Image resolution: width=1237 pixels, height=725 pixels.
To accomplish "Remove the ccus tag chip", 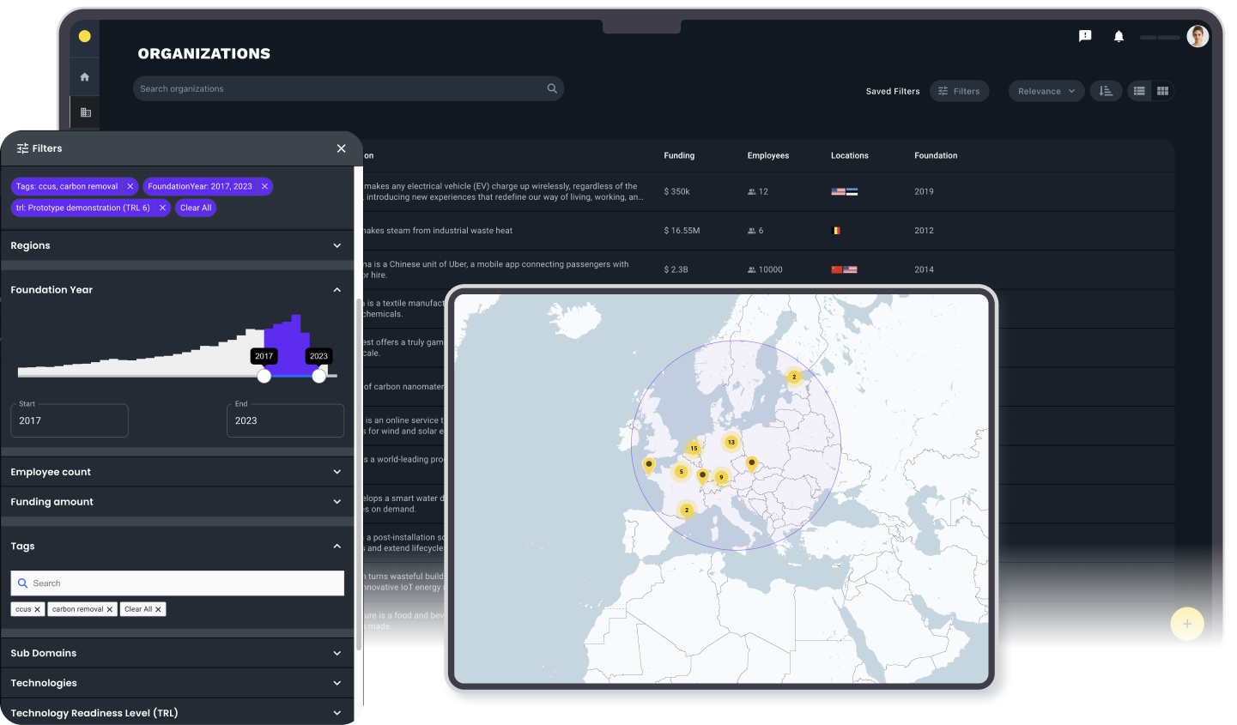I will click(37, 609).
